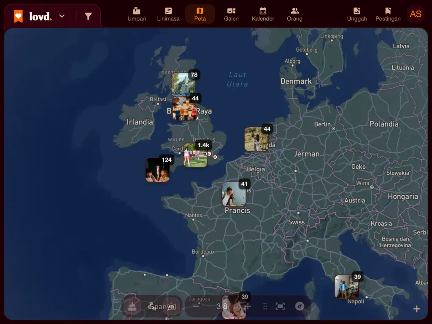Image resolution: width=432 pixels, height=324 pixels.
Task: Click the grid dots icon in map controls
Action: pos(265,306)
